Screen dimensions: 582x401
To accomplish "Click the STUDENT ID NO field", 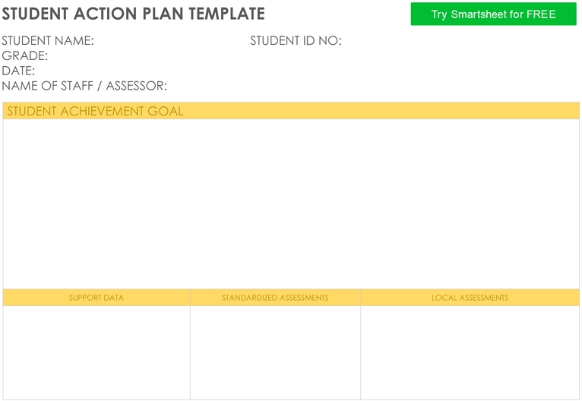I will click(x=296, y=40).
